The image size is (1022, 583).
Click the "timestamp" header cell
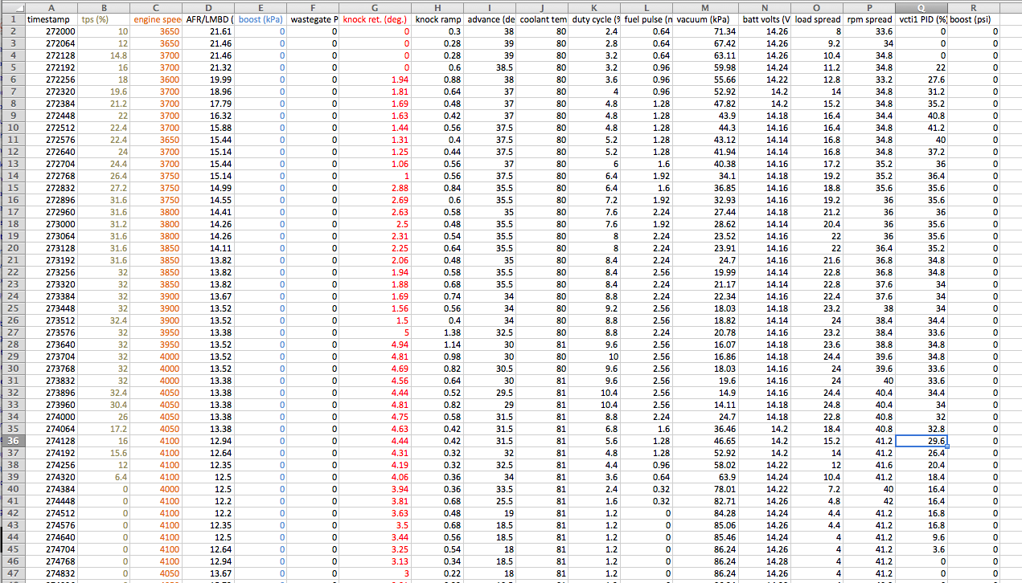(x=51, y=18)
